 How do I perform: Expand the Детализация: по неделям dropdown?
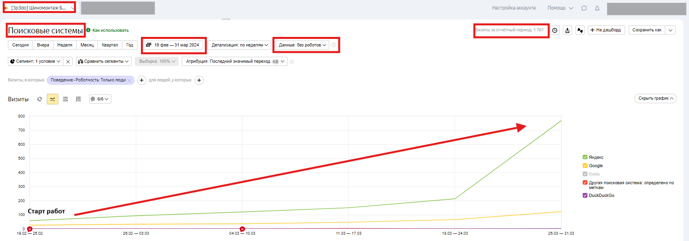pyautogui.click(x=240, y=45)
